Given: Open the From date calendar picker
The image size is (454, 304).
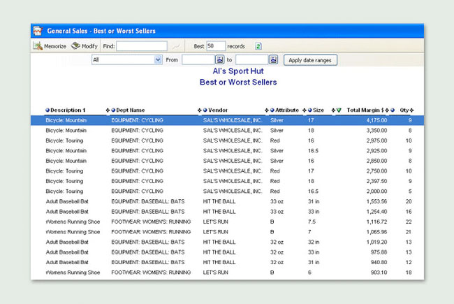Looking at the screenshot, I should pyautogui.click(x=219, y=60).
